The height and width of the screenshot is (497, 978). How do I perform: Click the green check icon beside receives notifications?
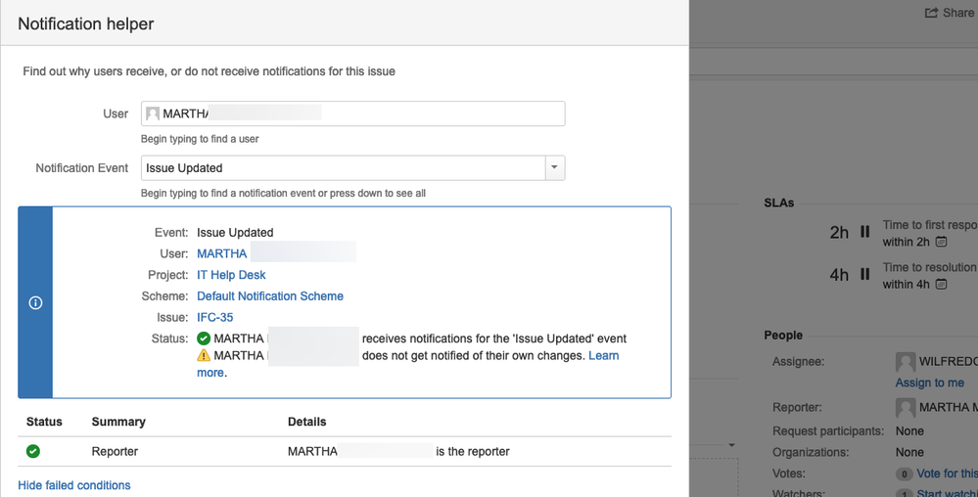pyautogui.click(x=204, y=339)
